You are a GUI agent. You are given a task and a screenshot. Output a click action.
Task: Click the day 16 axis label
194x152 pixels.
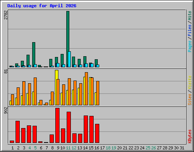[x=97, y=148]
